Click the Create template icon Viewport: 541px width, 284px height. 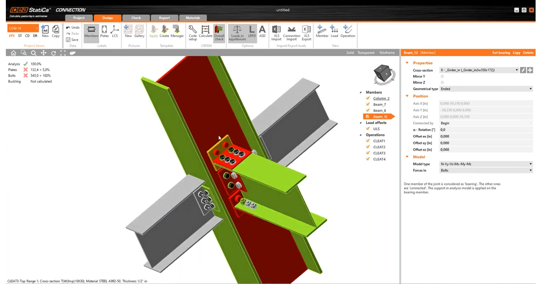click(164, 31)
